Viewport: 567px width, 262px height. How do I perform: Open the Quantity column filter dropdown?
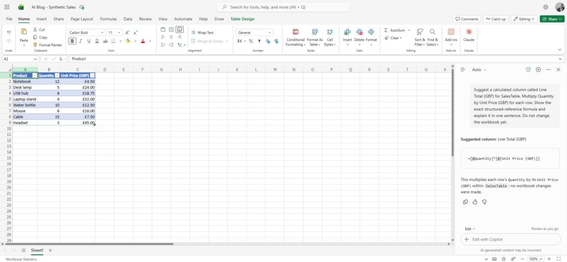(x=57, y=75)
